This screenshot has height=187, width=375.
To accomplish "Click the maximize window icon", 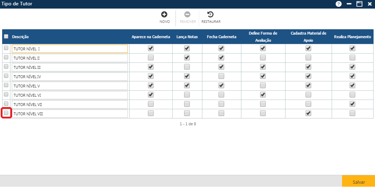I will tap(359, 4).
